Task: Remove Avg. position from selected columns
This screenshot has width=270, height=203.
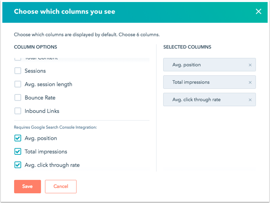Action: 250,65
